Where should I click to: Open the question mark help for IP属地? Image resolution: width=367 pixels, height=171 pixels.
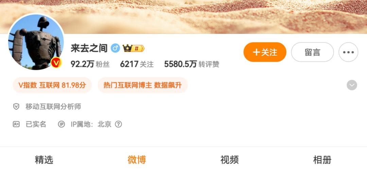tap(119, 124)
